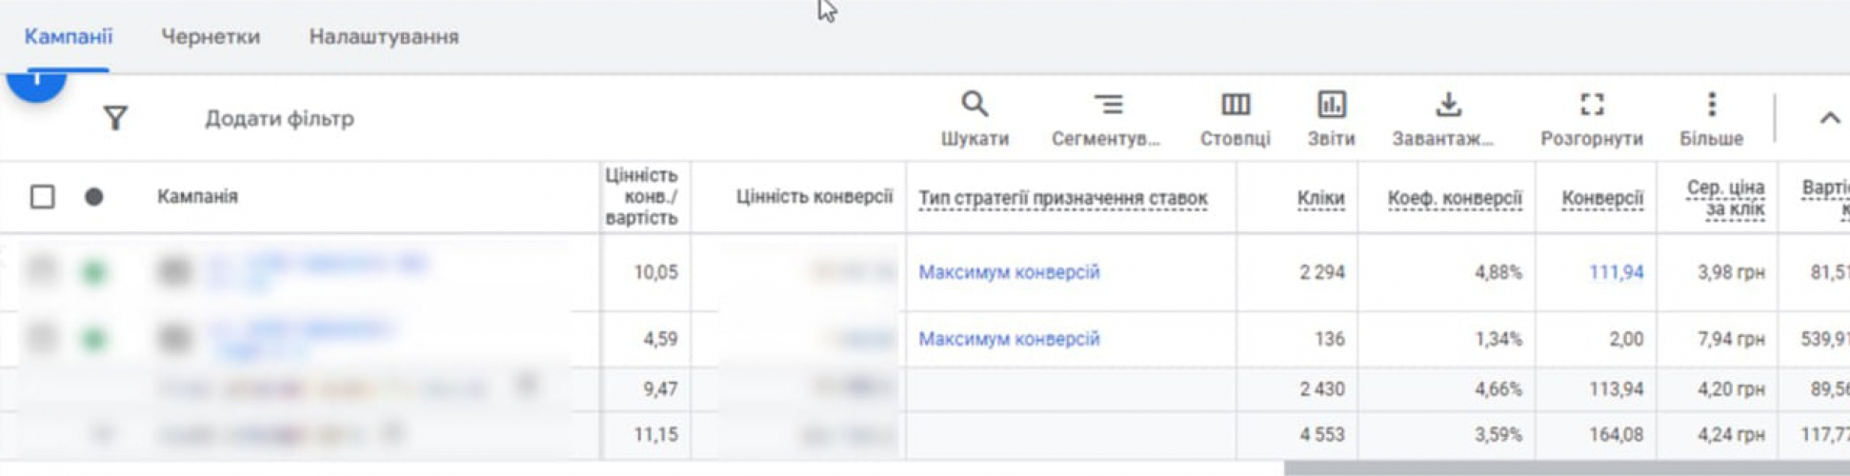This screenshot has height=476, width=1850.
Task: Click the filter funnel icon
Action: pos(115,118)
